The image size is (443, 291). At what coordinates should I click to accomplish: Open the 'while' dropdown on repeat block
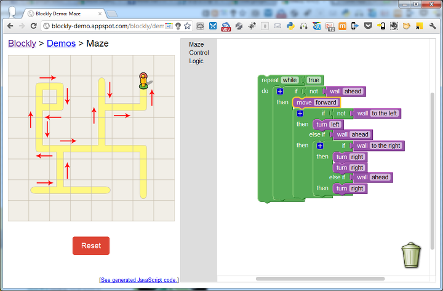[290, 80]
